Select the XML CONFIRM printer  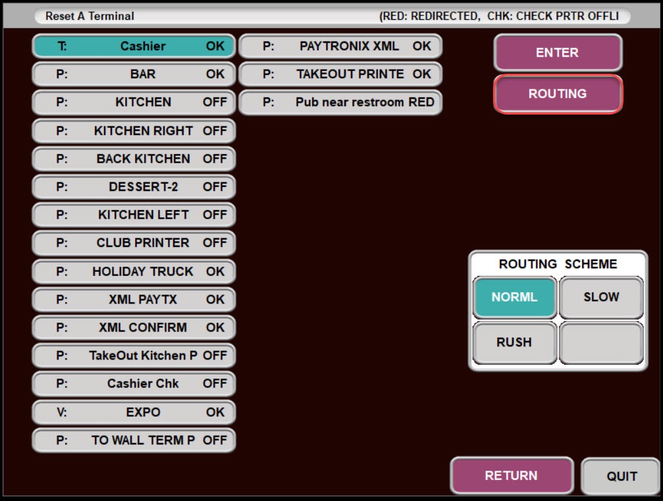tap(134, 327)
